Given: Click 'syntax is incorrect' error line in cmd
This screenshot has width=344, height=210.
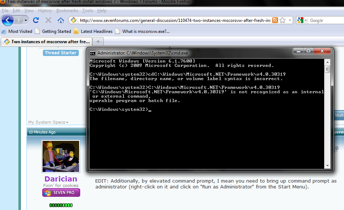Looking at the screenshot, I should pyautogui.click(x=186, y=79).
